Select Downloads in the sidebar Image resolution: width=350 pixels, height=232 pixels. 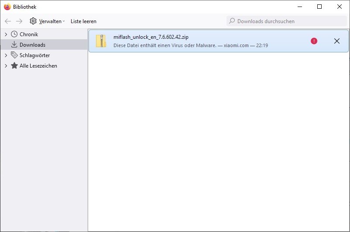[x=32, y=44]
